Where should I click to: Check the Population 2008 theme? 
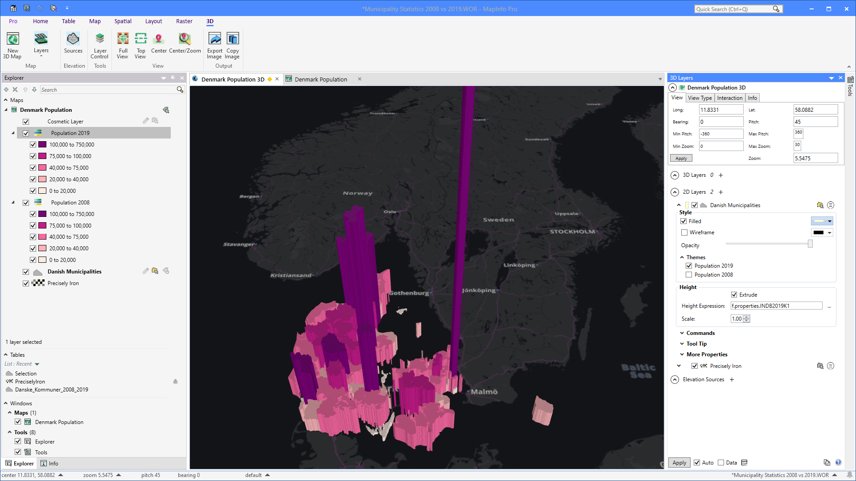coord(689,274)
